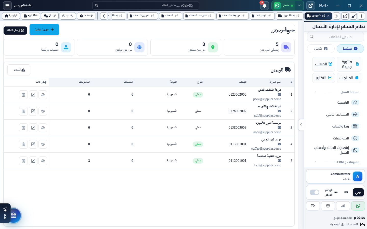367x229 pixels.
Task: Open the مرتجعات الشحنات tab
Action: [232, 16]
